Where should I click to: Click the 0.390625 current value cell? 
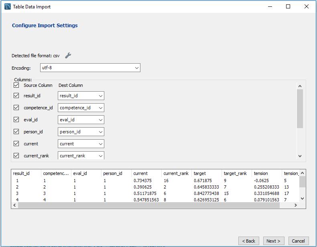142,187
